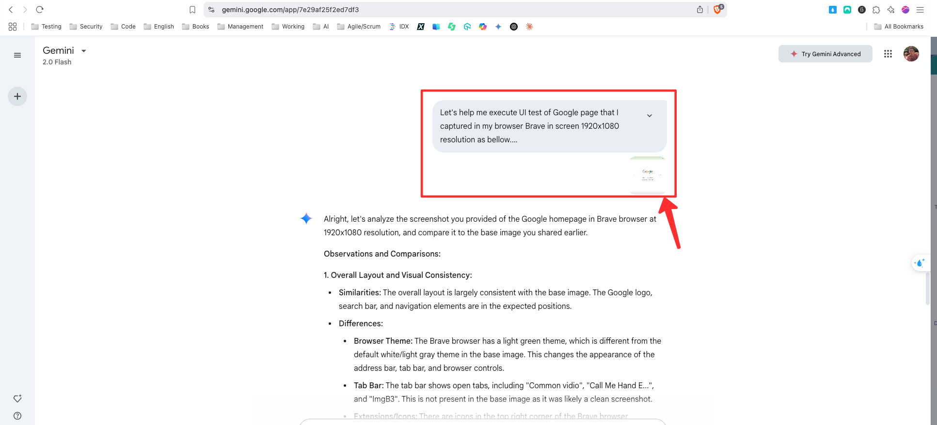Open the Code bookmarks folder
The height and width of the screenshot is (425, 937).
tap(123, 27)
